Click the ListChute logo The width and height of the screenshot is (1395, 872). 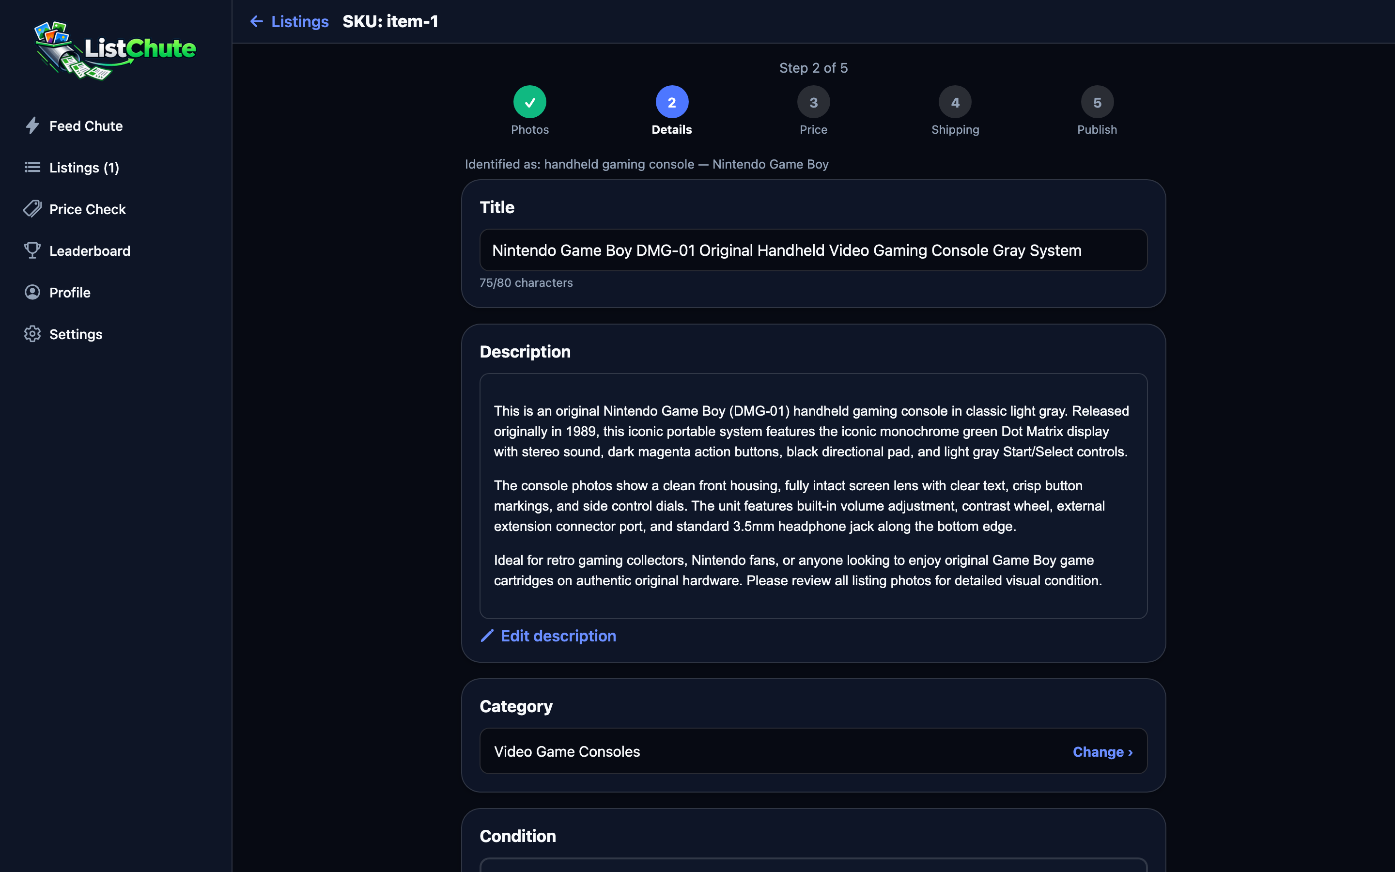click(x=115, y=50)
